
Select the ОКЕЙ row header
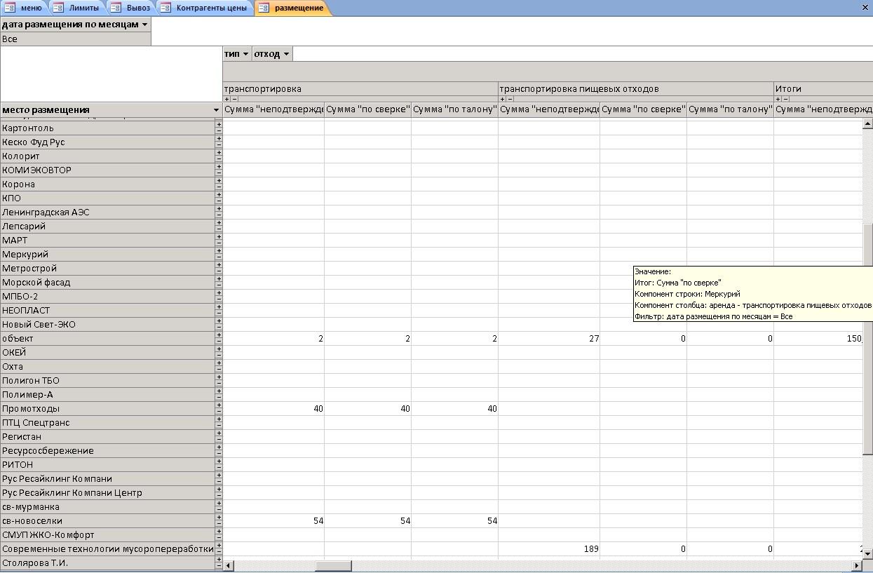point(108,353)
